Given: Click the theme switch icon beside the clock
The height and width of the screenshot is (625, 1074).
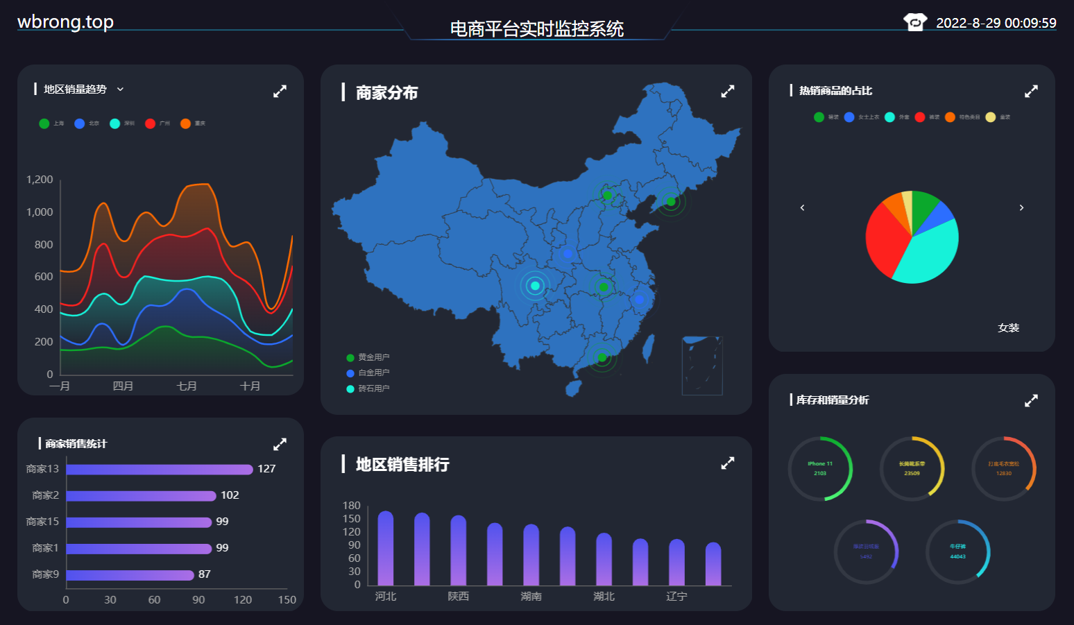Looking at the screenshot, I should point(915,22).
